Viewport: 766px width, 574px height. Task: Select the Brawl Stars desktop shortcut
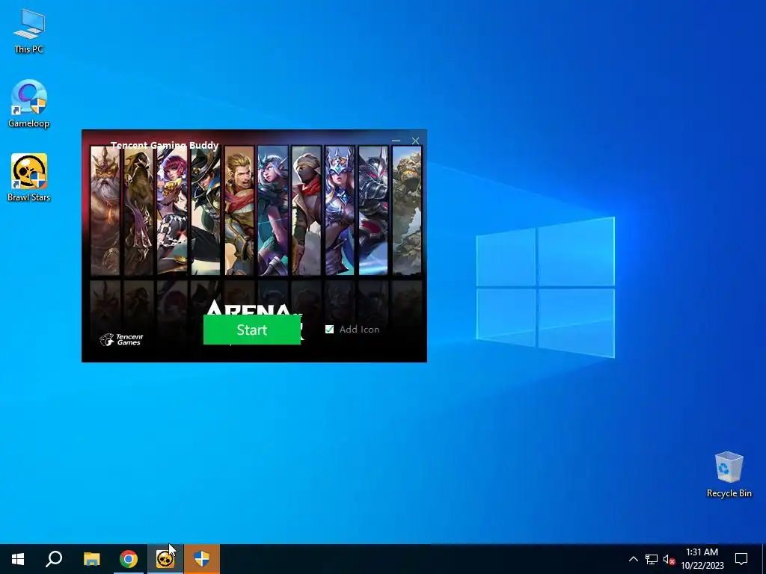[29, 178]
